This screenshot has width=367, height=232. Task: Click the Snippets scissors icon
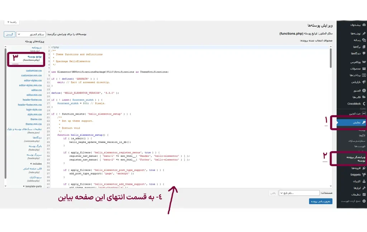(364, 174)
